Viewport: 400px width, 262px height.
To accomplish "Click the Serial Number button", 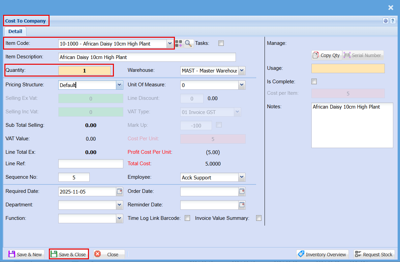I will [363, 55].
